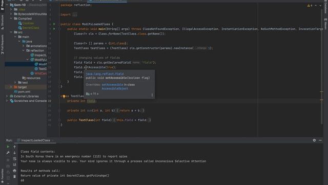
Task: Expand the target folder
Action: (x=11, y=87)
